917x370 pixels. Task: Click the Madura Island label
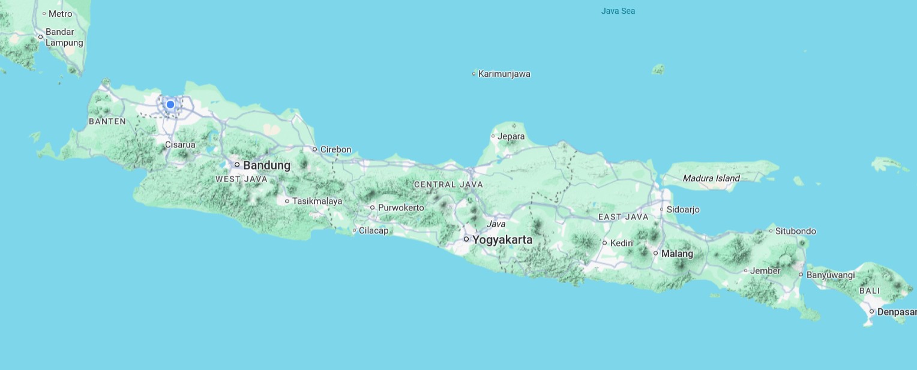(711, 178)
